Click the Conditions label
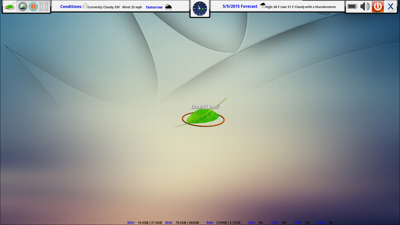 [x=71, y=6]
